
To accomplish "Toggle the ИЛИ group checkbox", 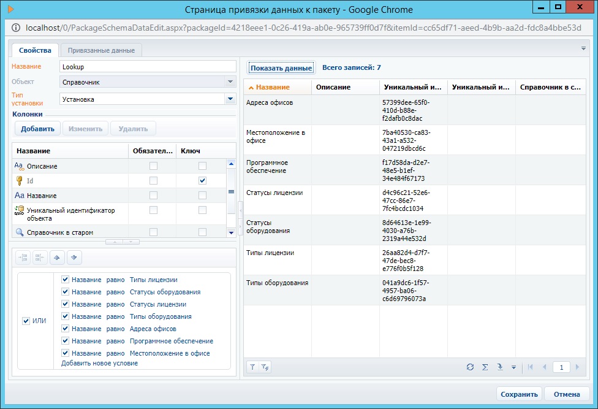I will 26,321.
